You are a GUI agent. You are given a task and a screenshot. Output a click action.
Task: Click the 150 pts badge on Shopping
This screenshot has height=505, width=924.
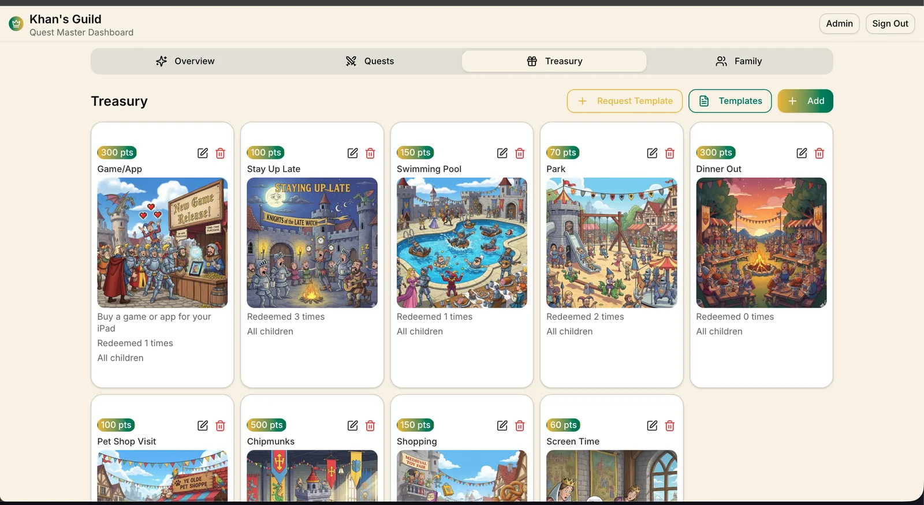pos(415,425)
